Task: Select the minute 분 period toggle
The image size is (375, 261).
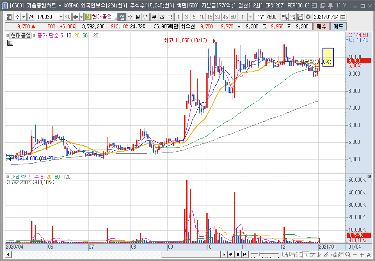Action: click(154, 17)
